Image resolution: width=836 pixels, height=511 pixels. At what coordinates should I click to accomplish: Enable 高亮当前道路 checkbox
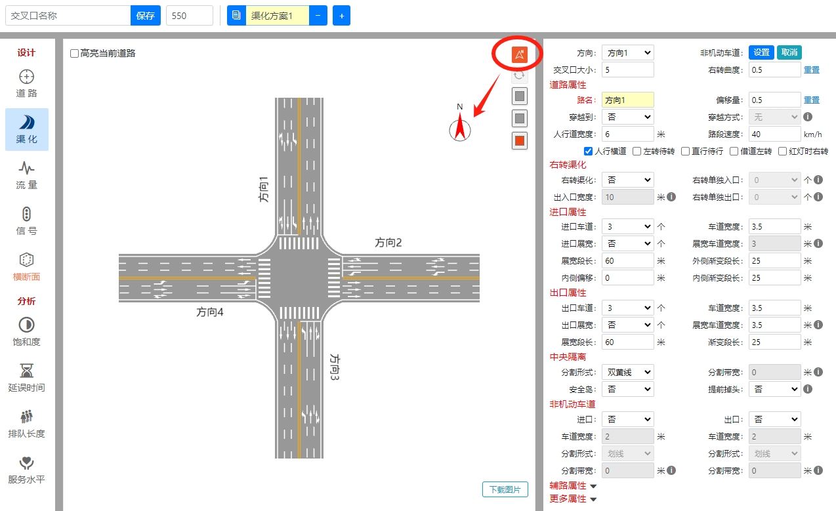(74, 53)
